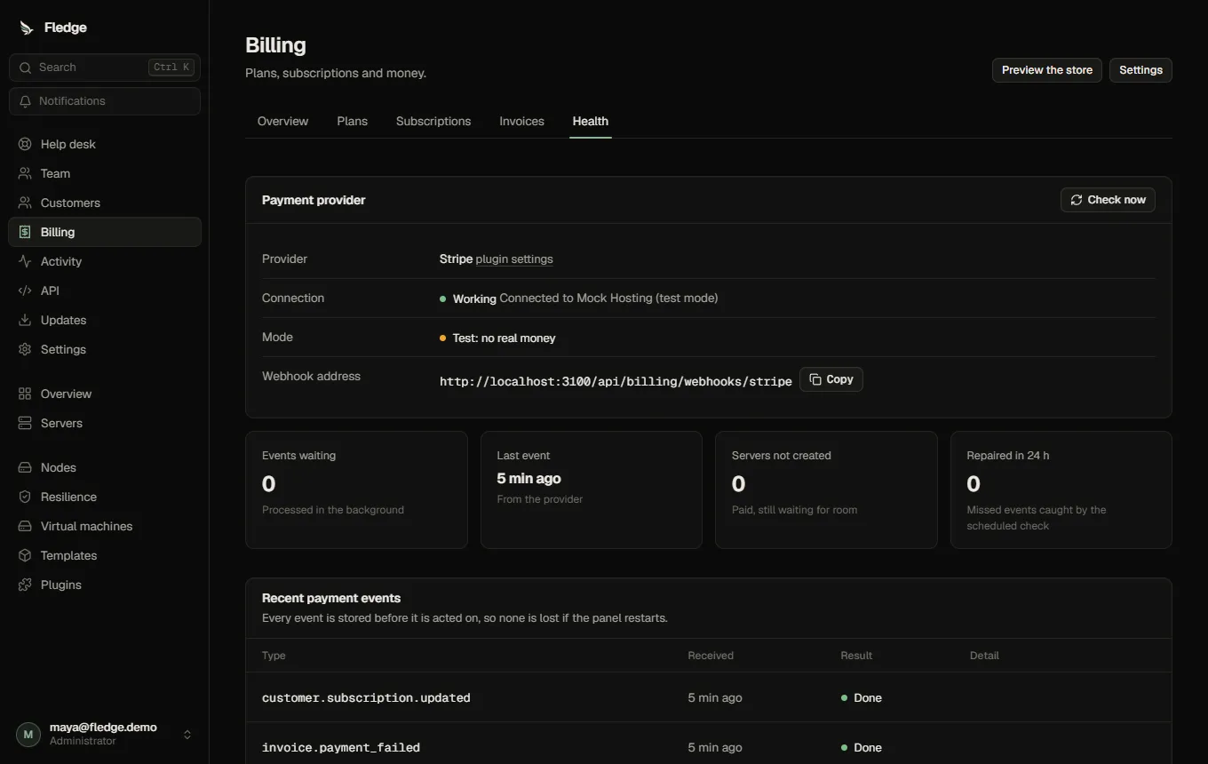Go to Updates in sidebar

coord(105,320)
